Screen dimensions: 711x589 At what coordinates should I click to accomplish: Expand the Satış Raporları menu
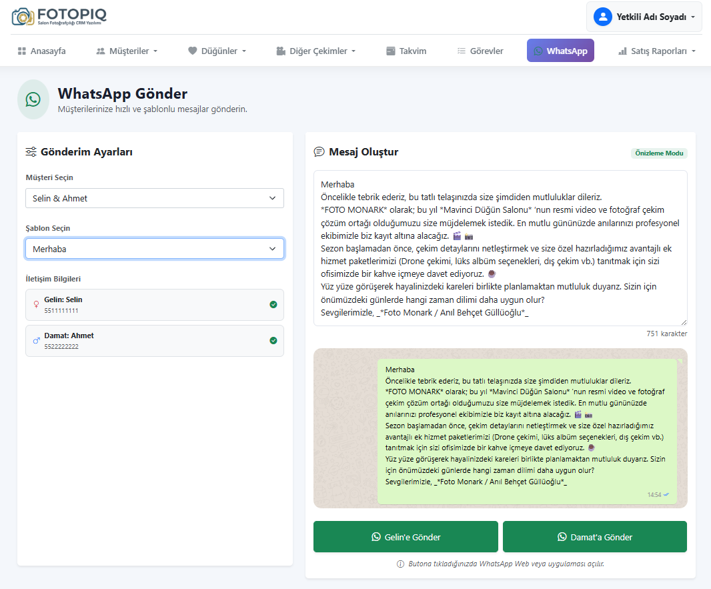coord(657,51)
